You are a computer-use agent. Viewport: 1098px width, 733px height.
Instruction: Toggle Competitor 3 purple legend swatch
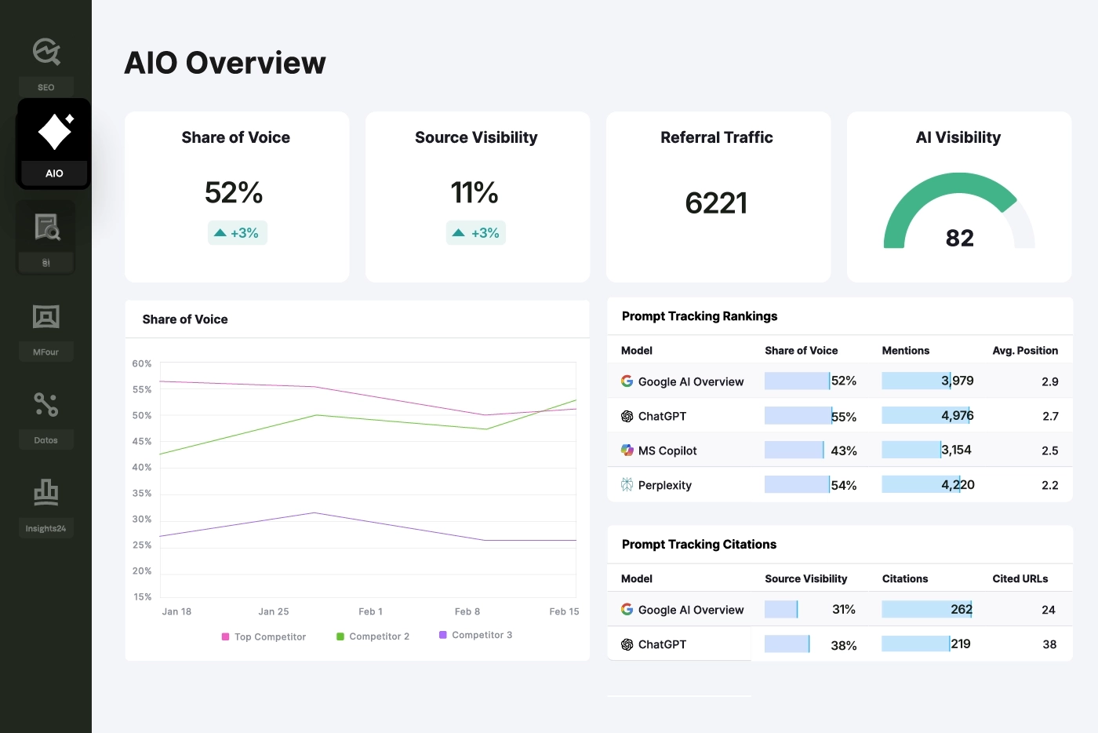point(443,635)
